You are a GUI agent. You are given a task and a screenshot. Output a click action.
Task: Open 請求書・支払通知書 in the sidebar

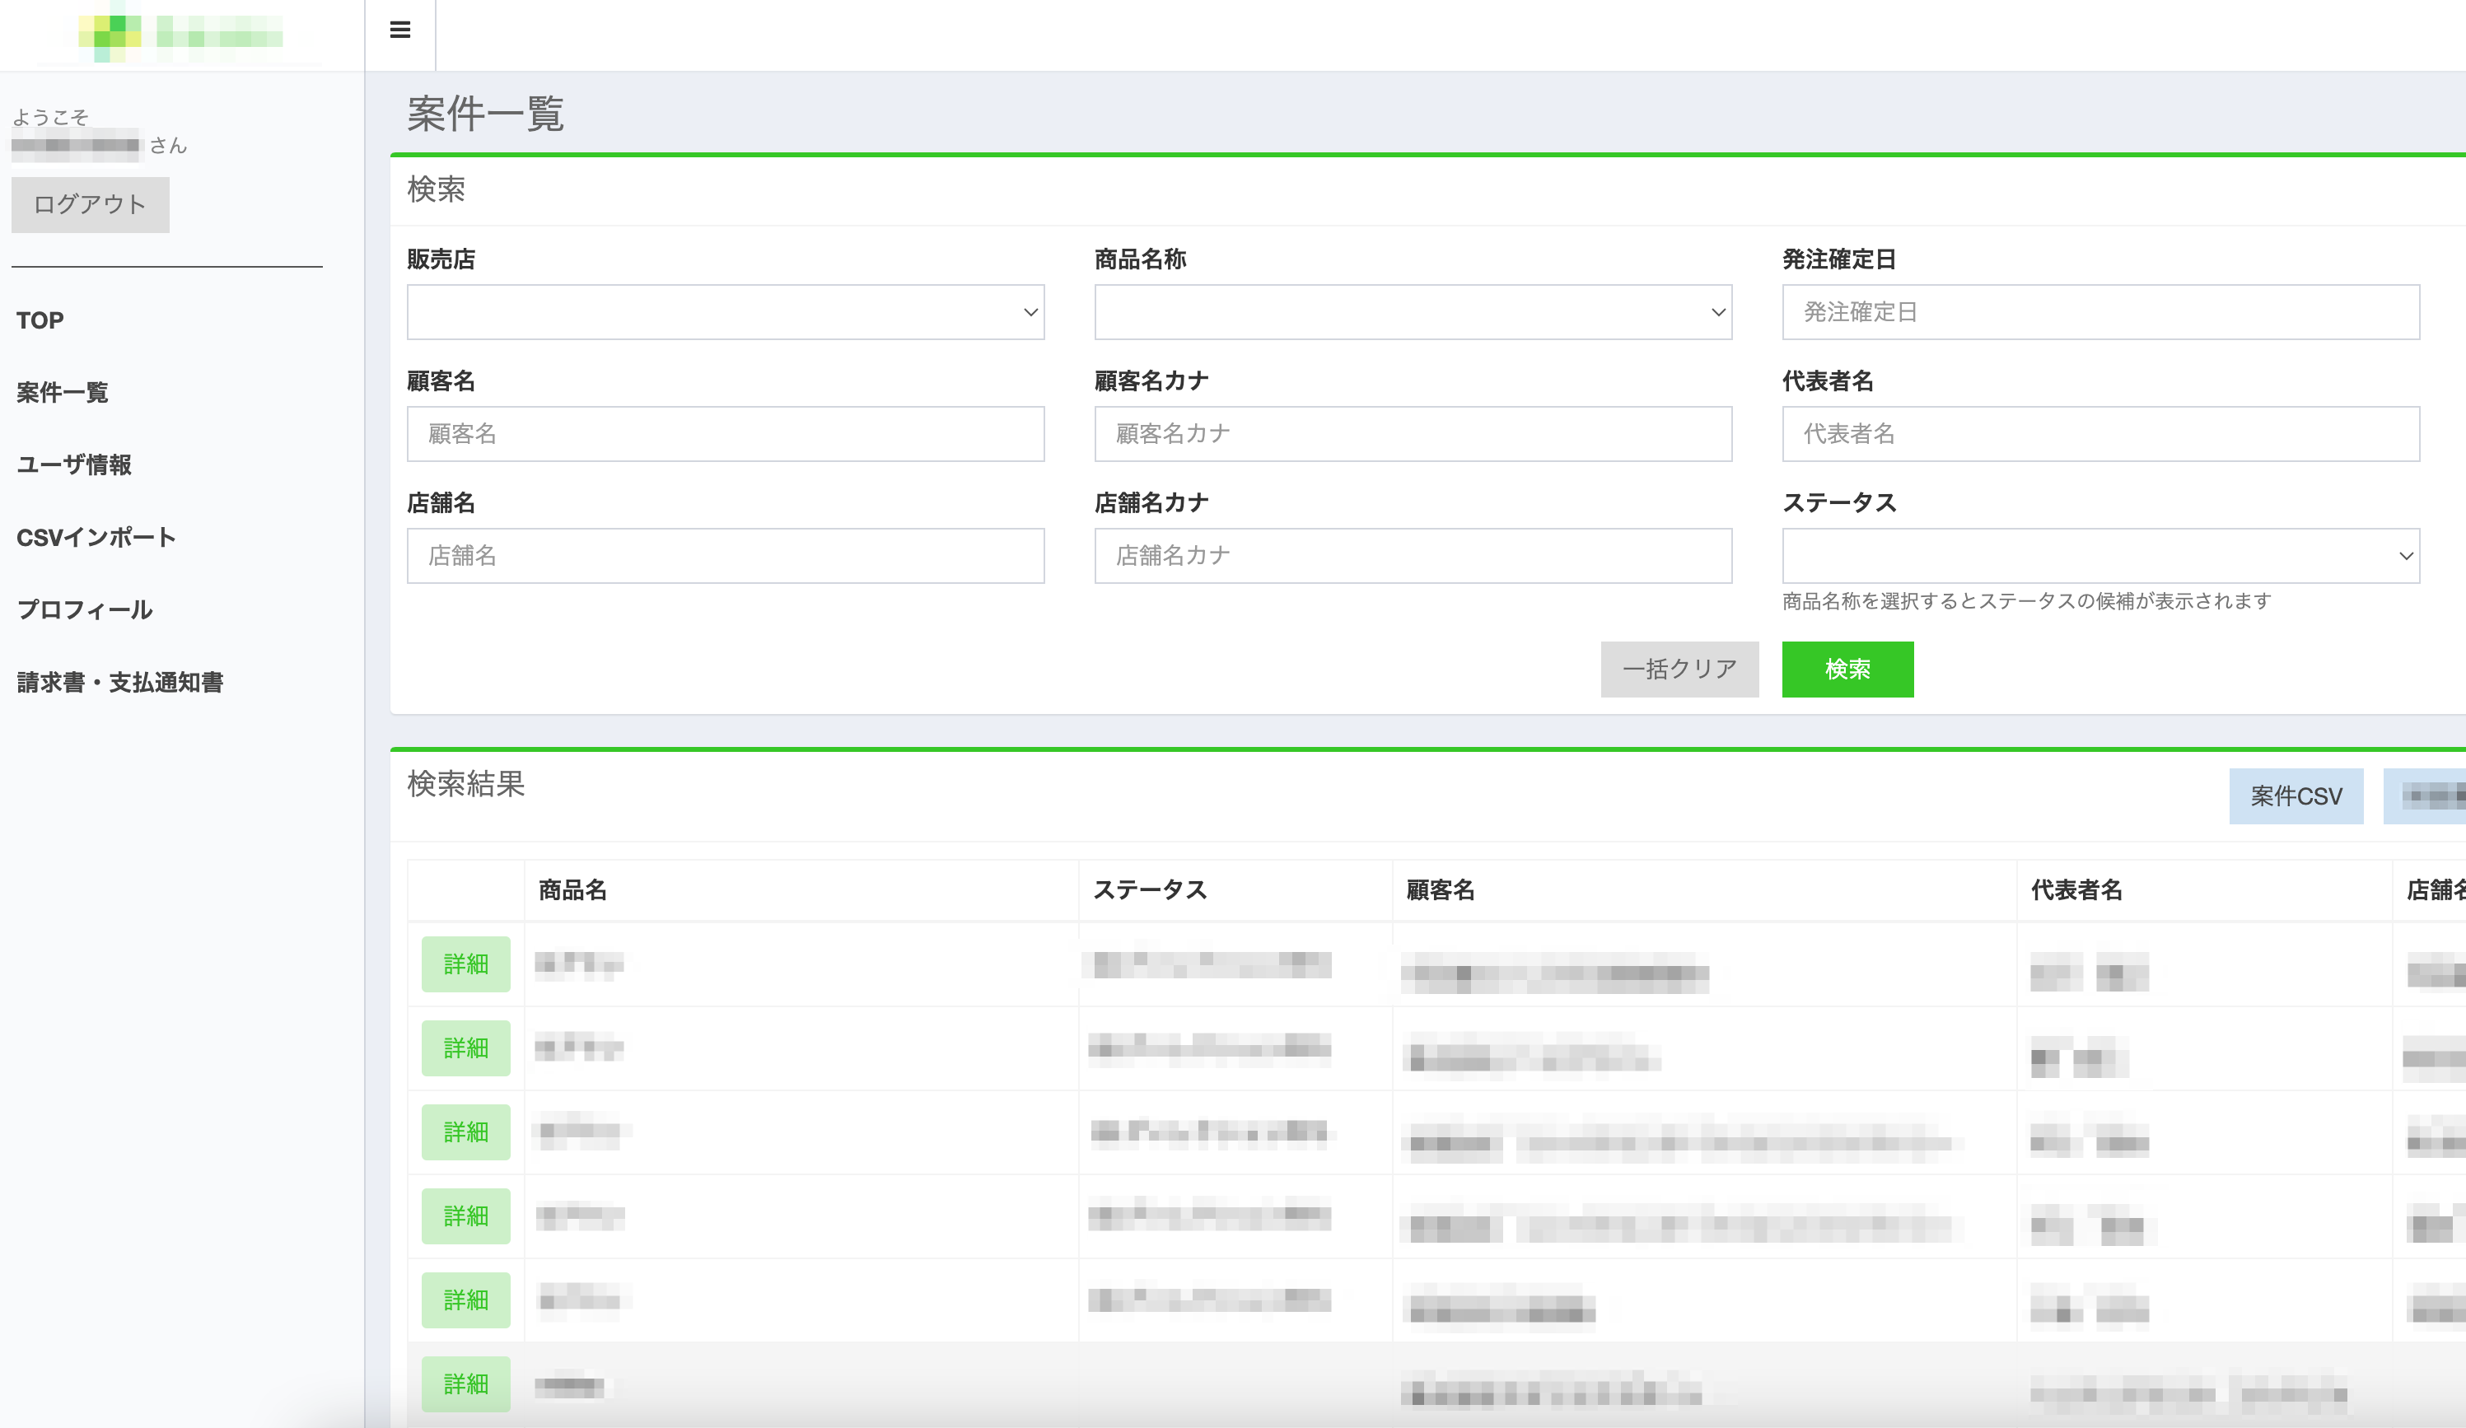pyautogui.click(x=120, y=682)
